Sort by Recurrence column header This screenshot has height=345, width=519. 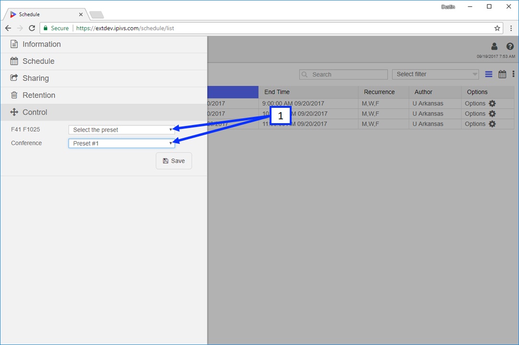click(384, 92)
